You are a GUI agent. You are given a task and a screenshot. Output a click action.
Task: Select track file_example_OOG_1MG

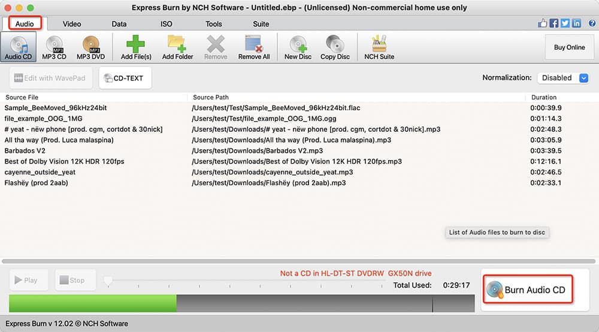point(43,119)
